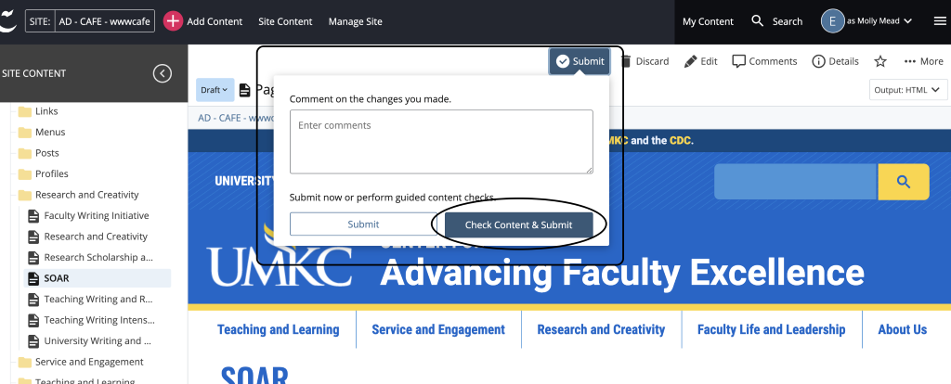This screenshot has width=951, height=384.
Task: Click the Menus folder icon
Action: click(x=25, y=133)
